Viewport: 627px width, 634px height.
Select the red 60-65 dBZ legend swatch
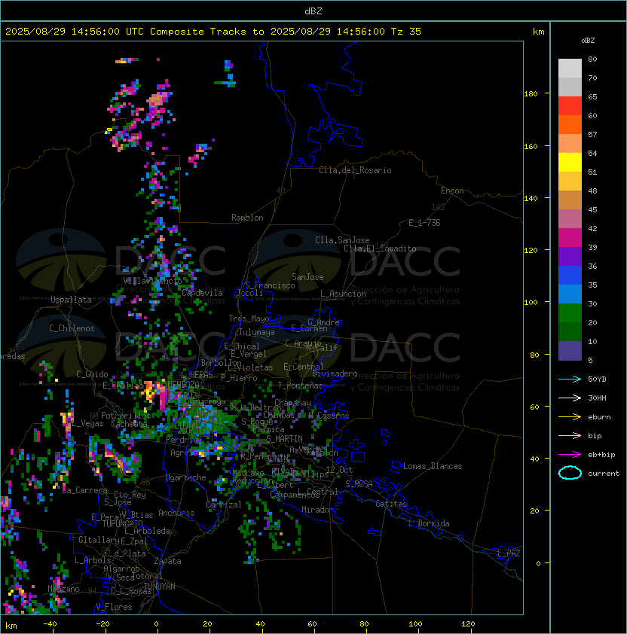click(570, 106)
